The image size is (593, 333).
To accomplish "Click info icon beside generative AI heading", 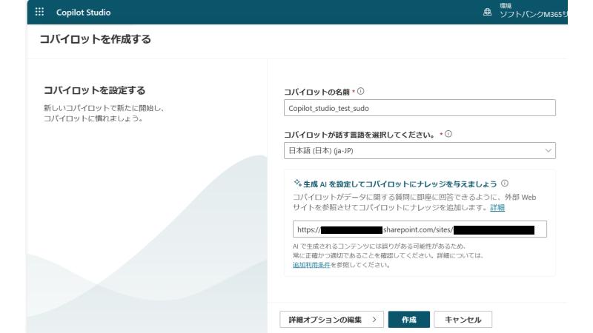I will point(505,184).
